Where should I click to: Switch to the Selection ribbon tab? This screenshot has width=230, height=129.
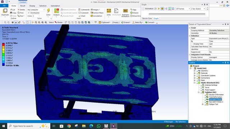[x=43, y=6]
